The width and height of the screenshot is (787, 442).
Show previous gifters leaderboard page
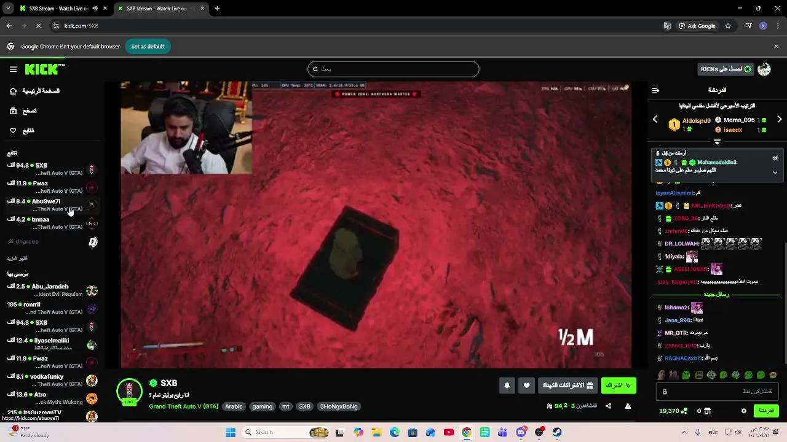(x=655, y=120)
